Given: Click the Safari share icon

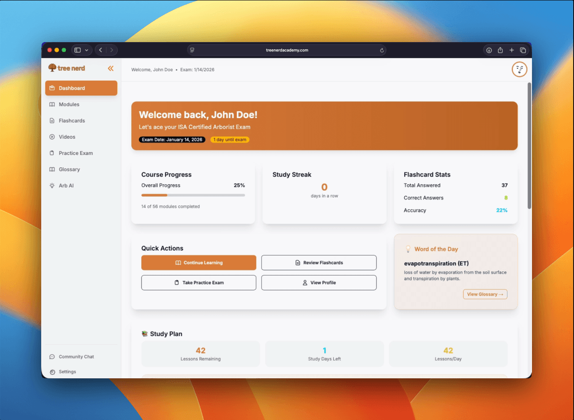Looking at the screenshot, I should click(500, 50).
